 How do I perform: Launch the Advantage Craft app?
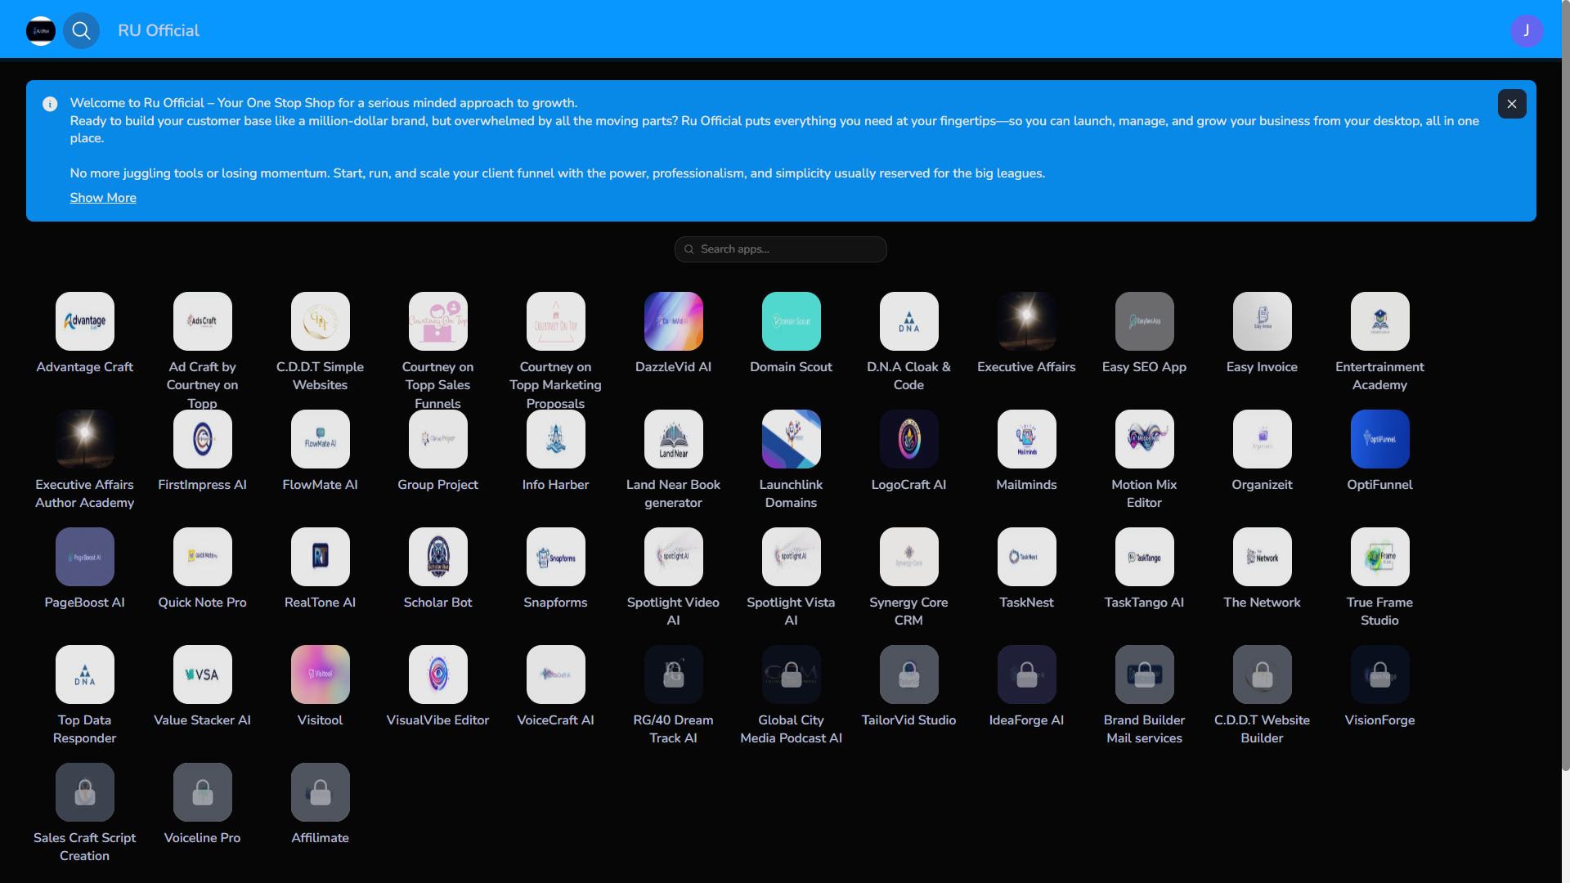click(x=84, y=321)
